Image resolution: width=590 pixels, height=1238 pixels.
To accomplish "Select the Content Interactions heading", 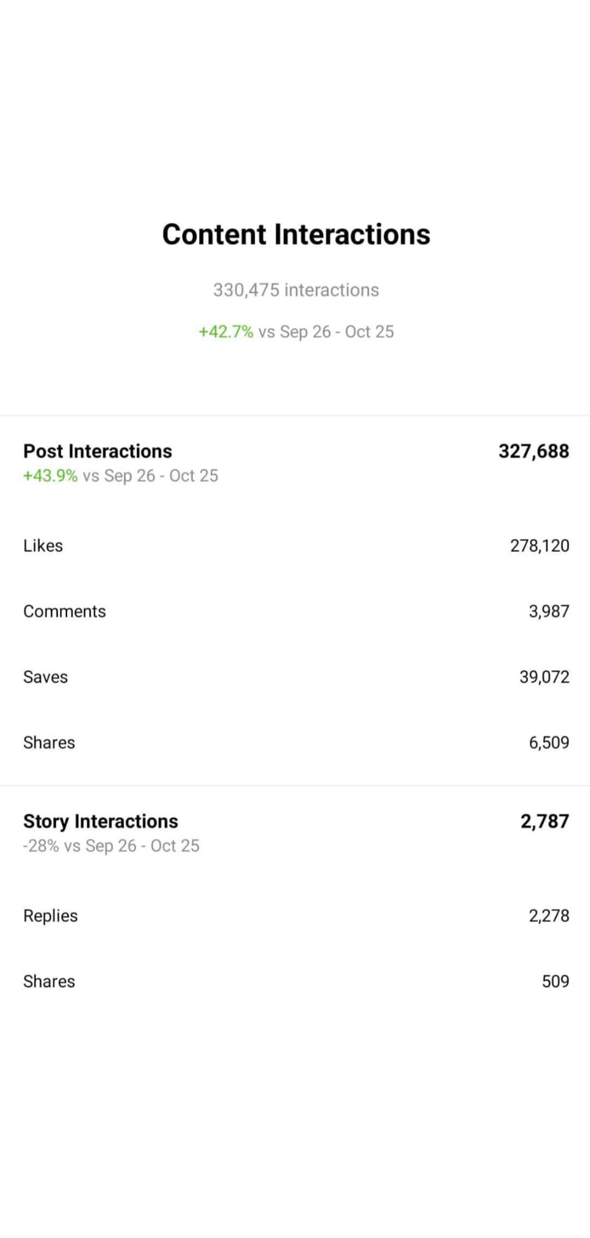I will coord(296,235).
